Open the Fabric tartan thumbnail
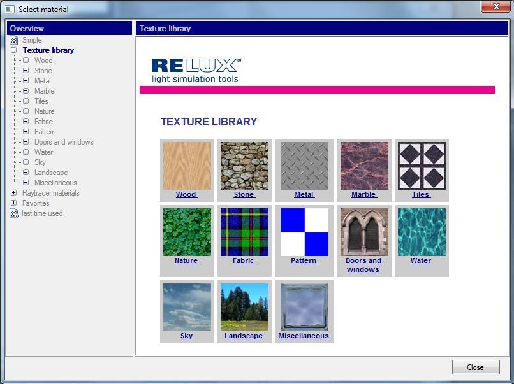The width and height of the screenshot is (514, 384). coord(244,232)
